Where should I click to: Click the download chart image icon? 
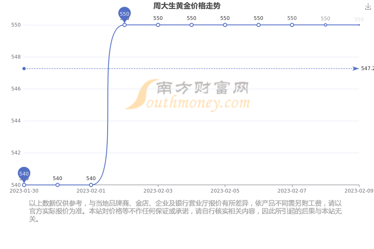(368, 7)
